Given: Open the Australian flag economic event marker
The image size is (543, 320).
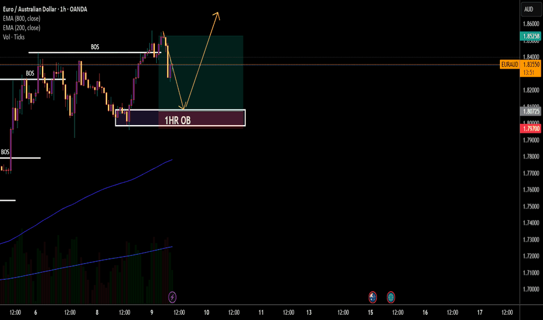Looking at the screenshot, I should [373, 297].
